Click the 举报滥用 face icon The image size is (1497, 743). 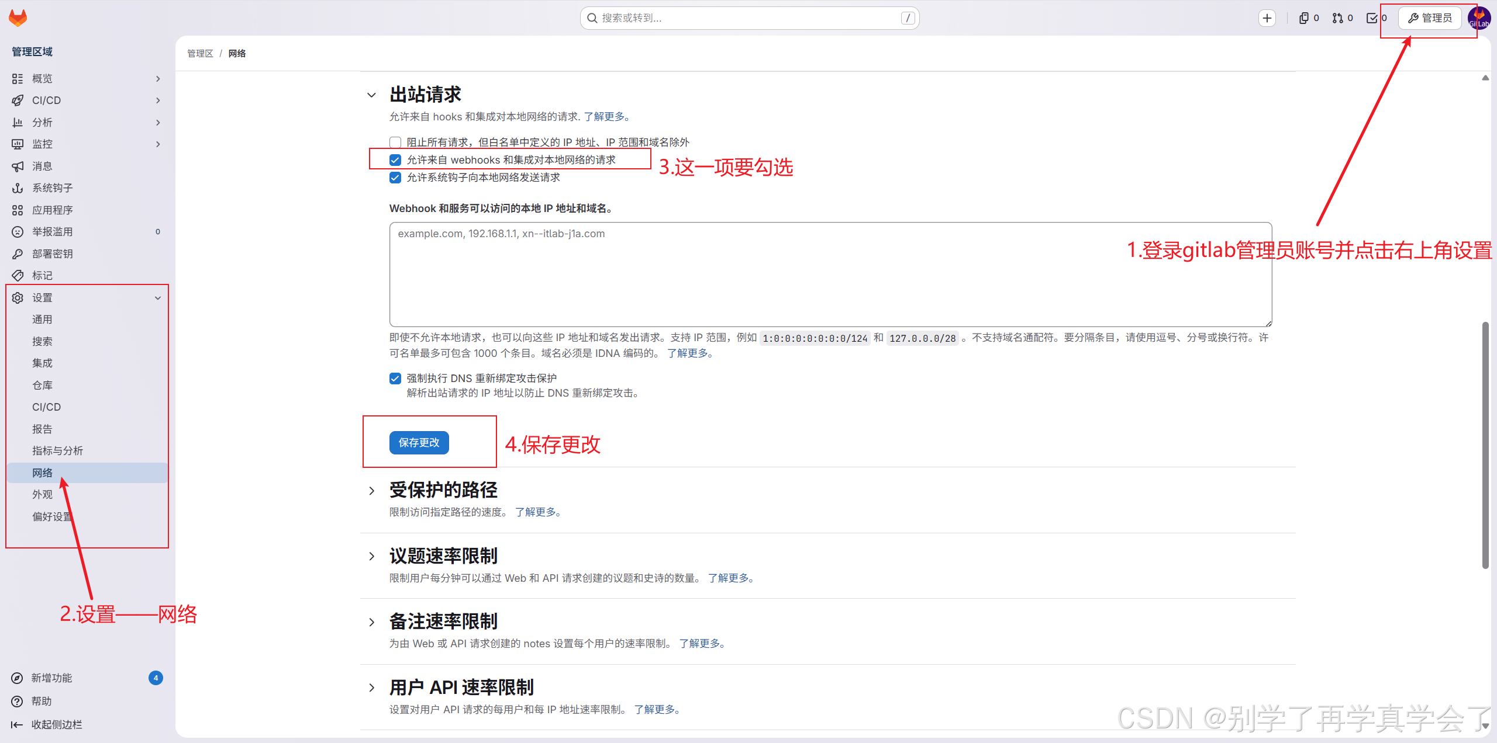pos(18,231)
